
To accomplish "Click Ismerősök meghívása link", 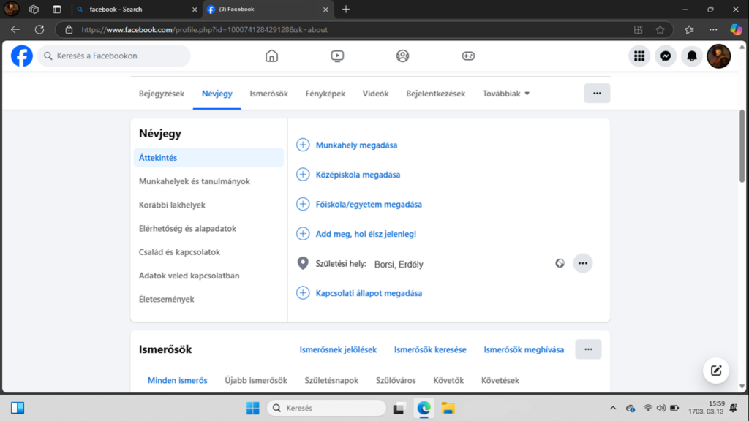I will coord(524,349).
